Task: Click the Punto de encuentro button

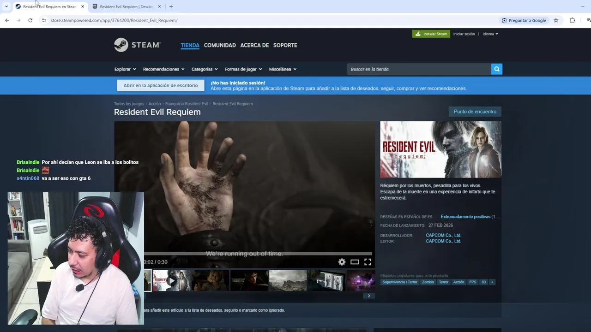Action: click(x=475, y=112)
